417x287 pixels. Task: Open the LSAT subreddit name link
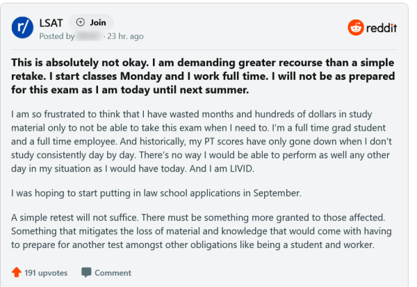coord(51,23)
